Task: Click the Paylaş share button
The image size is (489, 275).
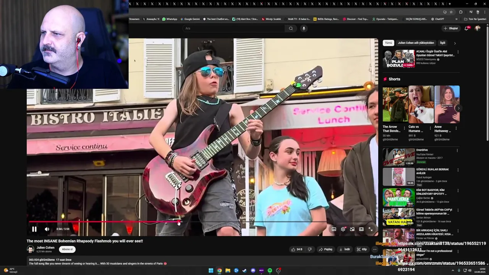Action: click(326, 249)
